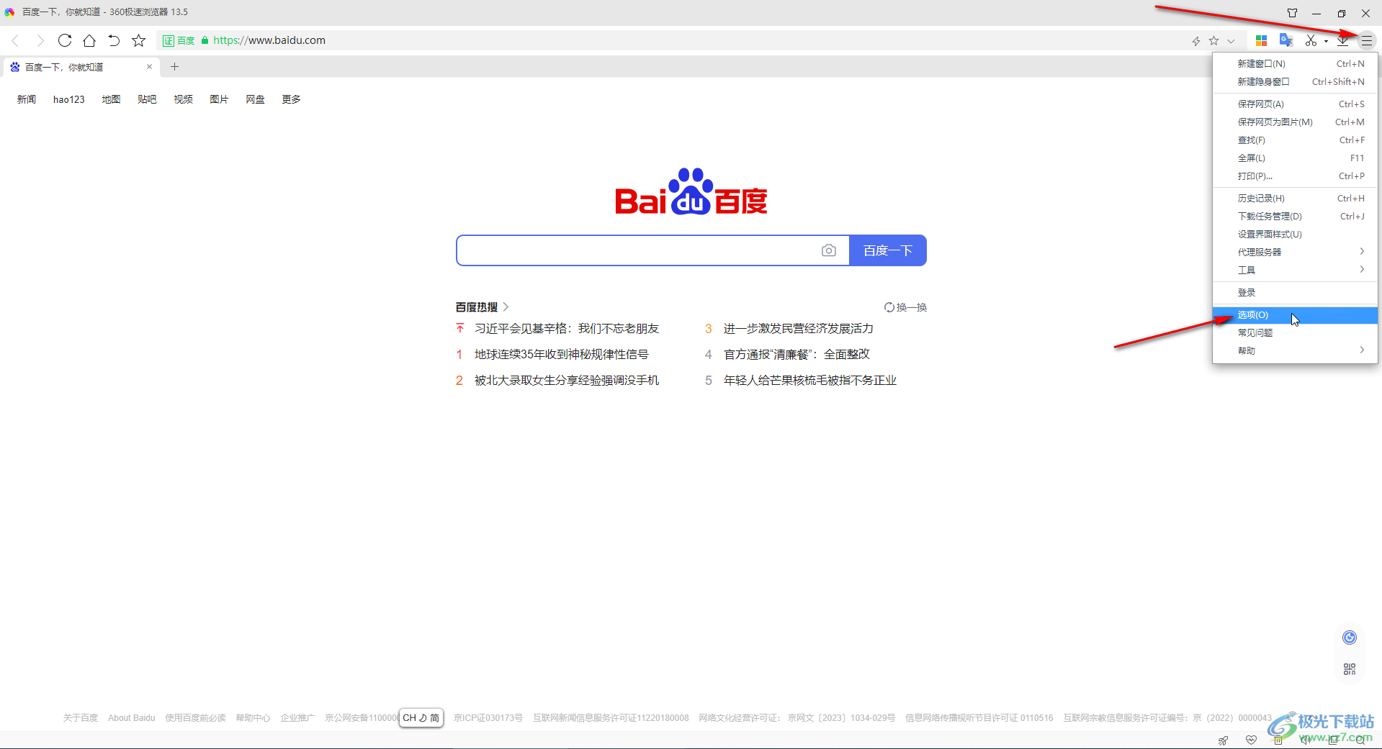Image resolution: width=1382 pixels, height=749 pixels.
Task: Click the undo closed tab icon
Action: tap(114, 40)
